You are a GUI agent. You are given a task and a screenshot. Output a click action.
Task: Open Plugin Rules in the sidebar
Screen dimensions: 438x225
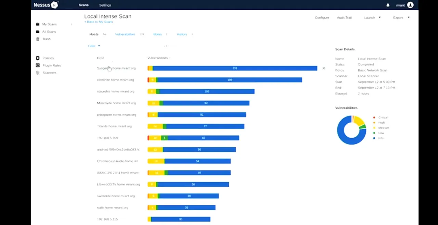click(52, 65)
